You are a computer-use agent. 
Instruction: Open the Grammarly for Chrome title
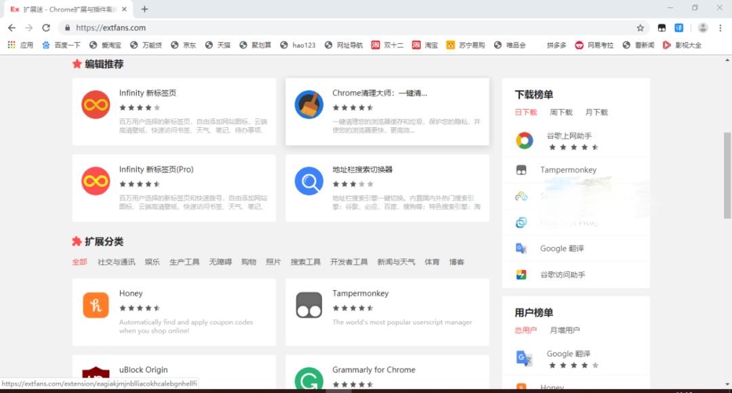[x=374, y=370]
